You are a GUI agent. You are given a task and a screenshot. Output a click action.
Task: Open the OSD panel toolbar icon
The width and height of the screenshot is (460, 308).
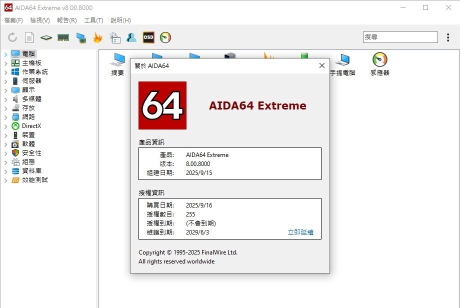pyautogui.click(x=148, y=37)
